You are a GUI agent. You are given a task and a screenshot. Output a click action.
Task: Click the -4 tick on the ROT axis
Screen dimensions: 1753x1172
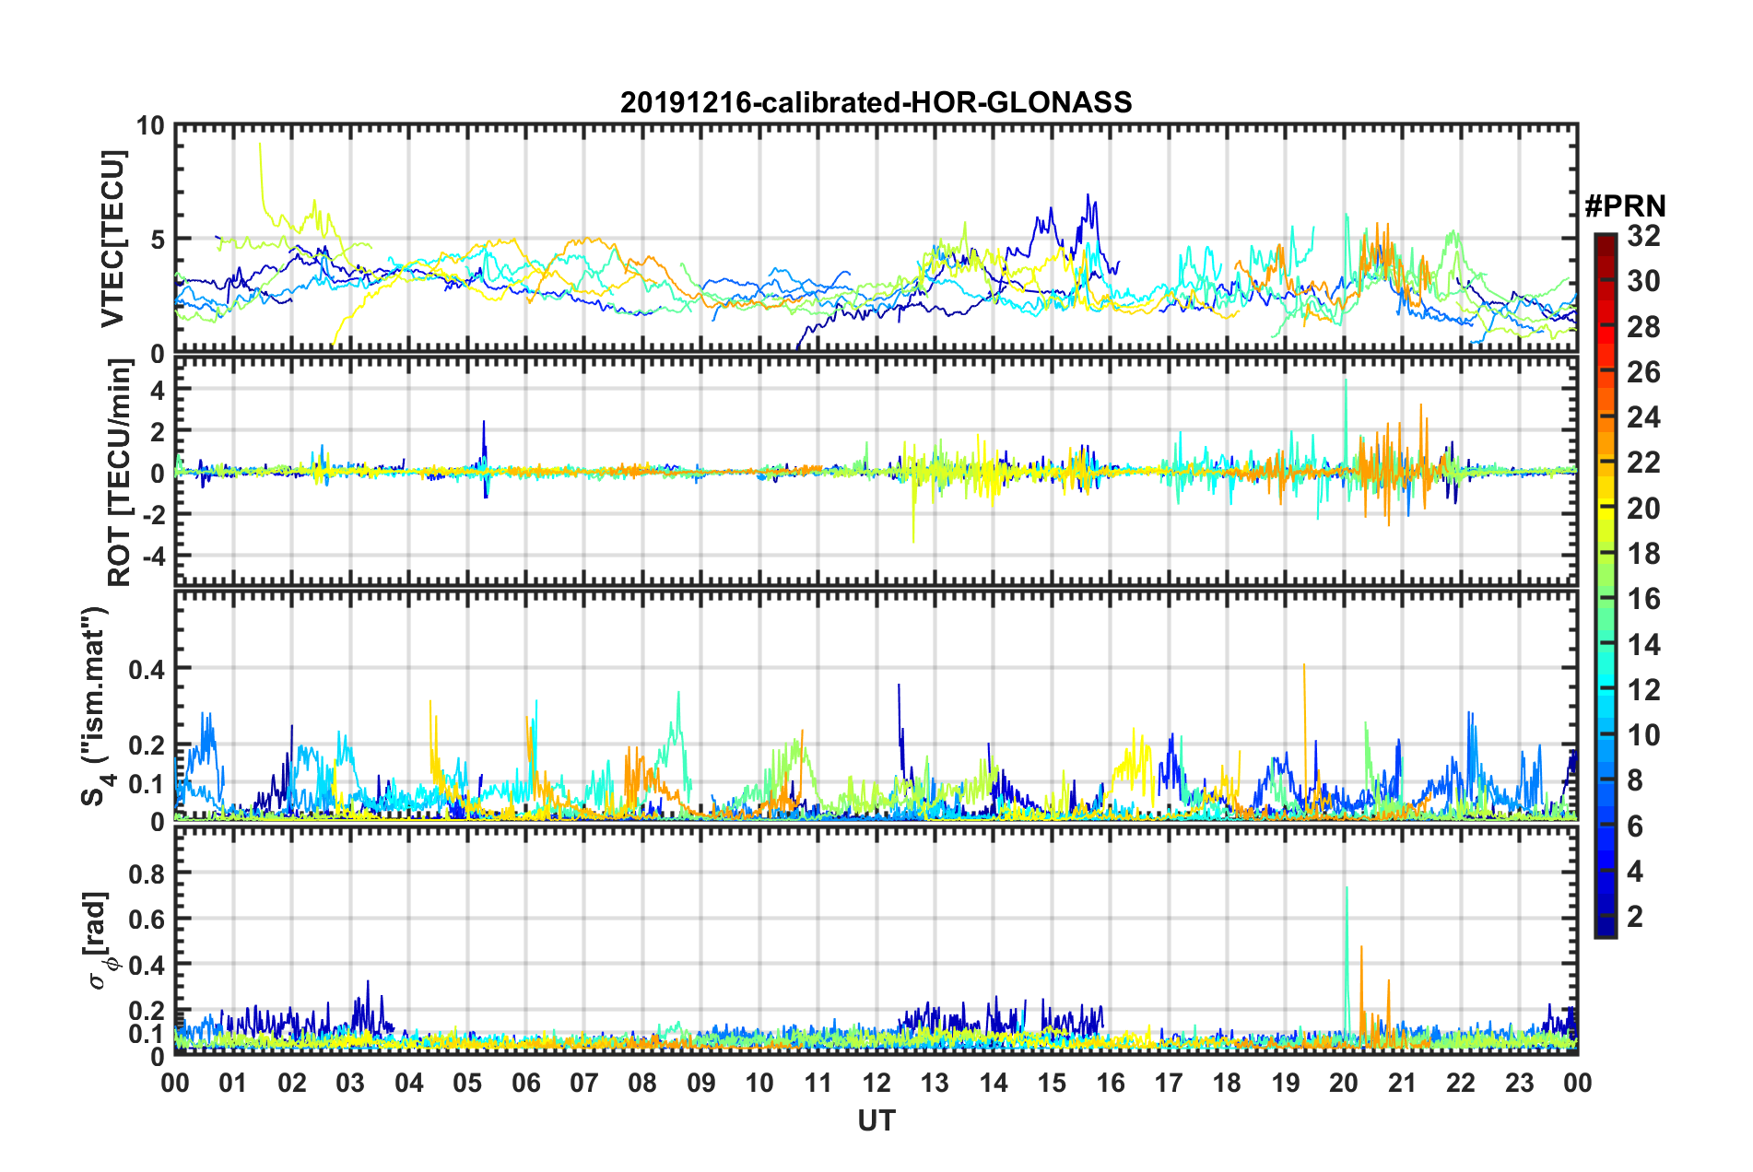click(x=154, y=557)
